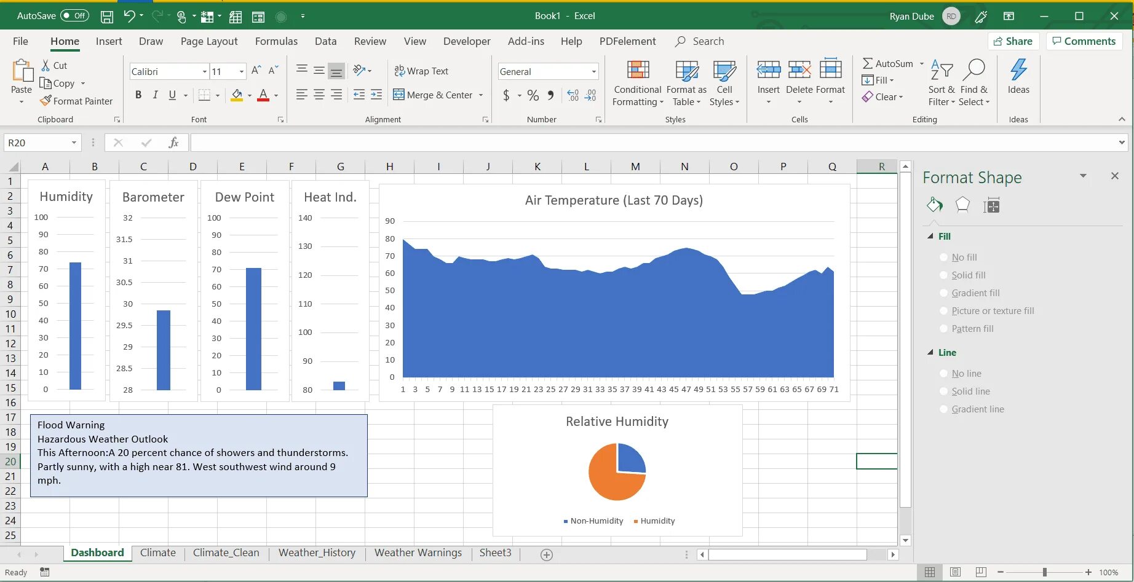Image resolution: width=1134 pixels, height=582 pixels.
Task: Switch to Page Break Preview icon
Action: (x=980, y=572)
